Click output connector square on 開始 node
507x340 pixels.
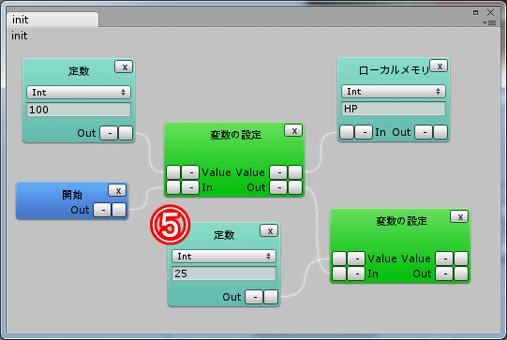coord(119,210)
